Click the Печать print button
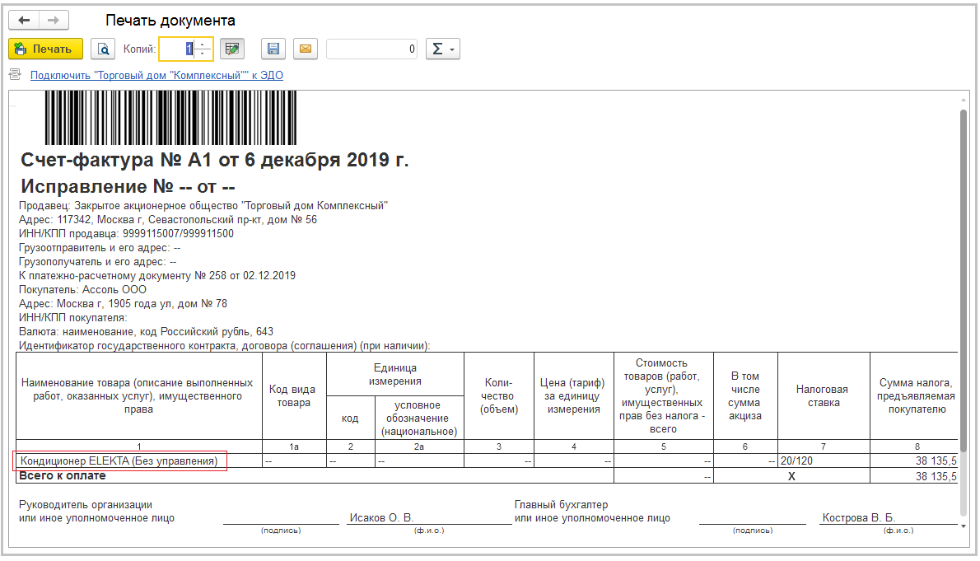The width and height of the screenshot is (980, 561). click(x=45, y=49)
